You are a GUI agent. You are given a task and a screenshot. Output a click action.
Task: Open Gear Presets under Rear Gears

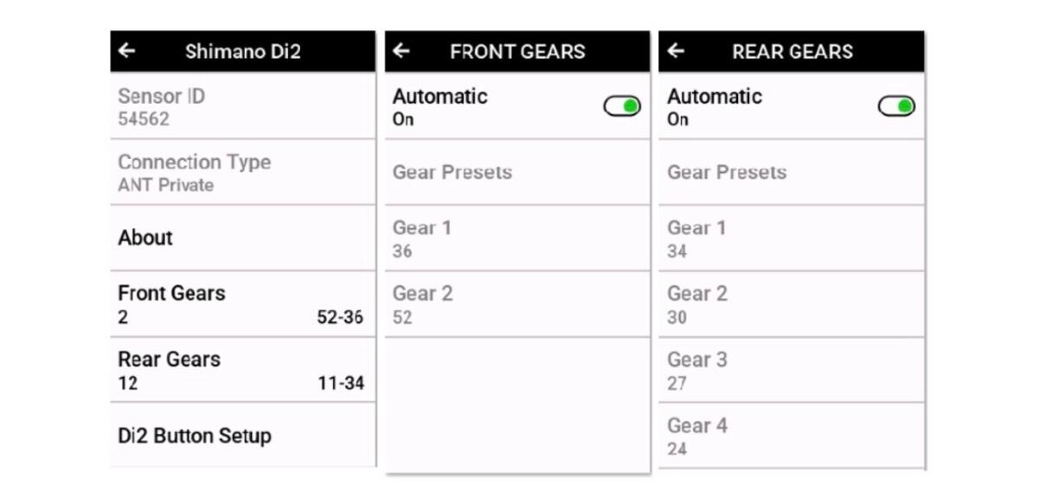[791, 172]
